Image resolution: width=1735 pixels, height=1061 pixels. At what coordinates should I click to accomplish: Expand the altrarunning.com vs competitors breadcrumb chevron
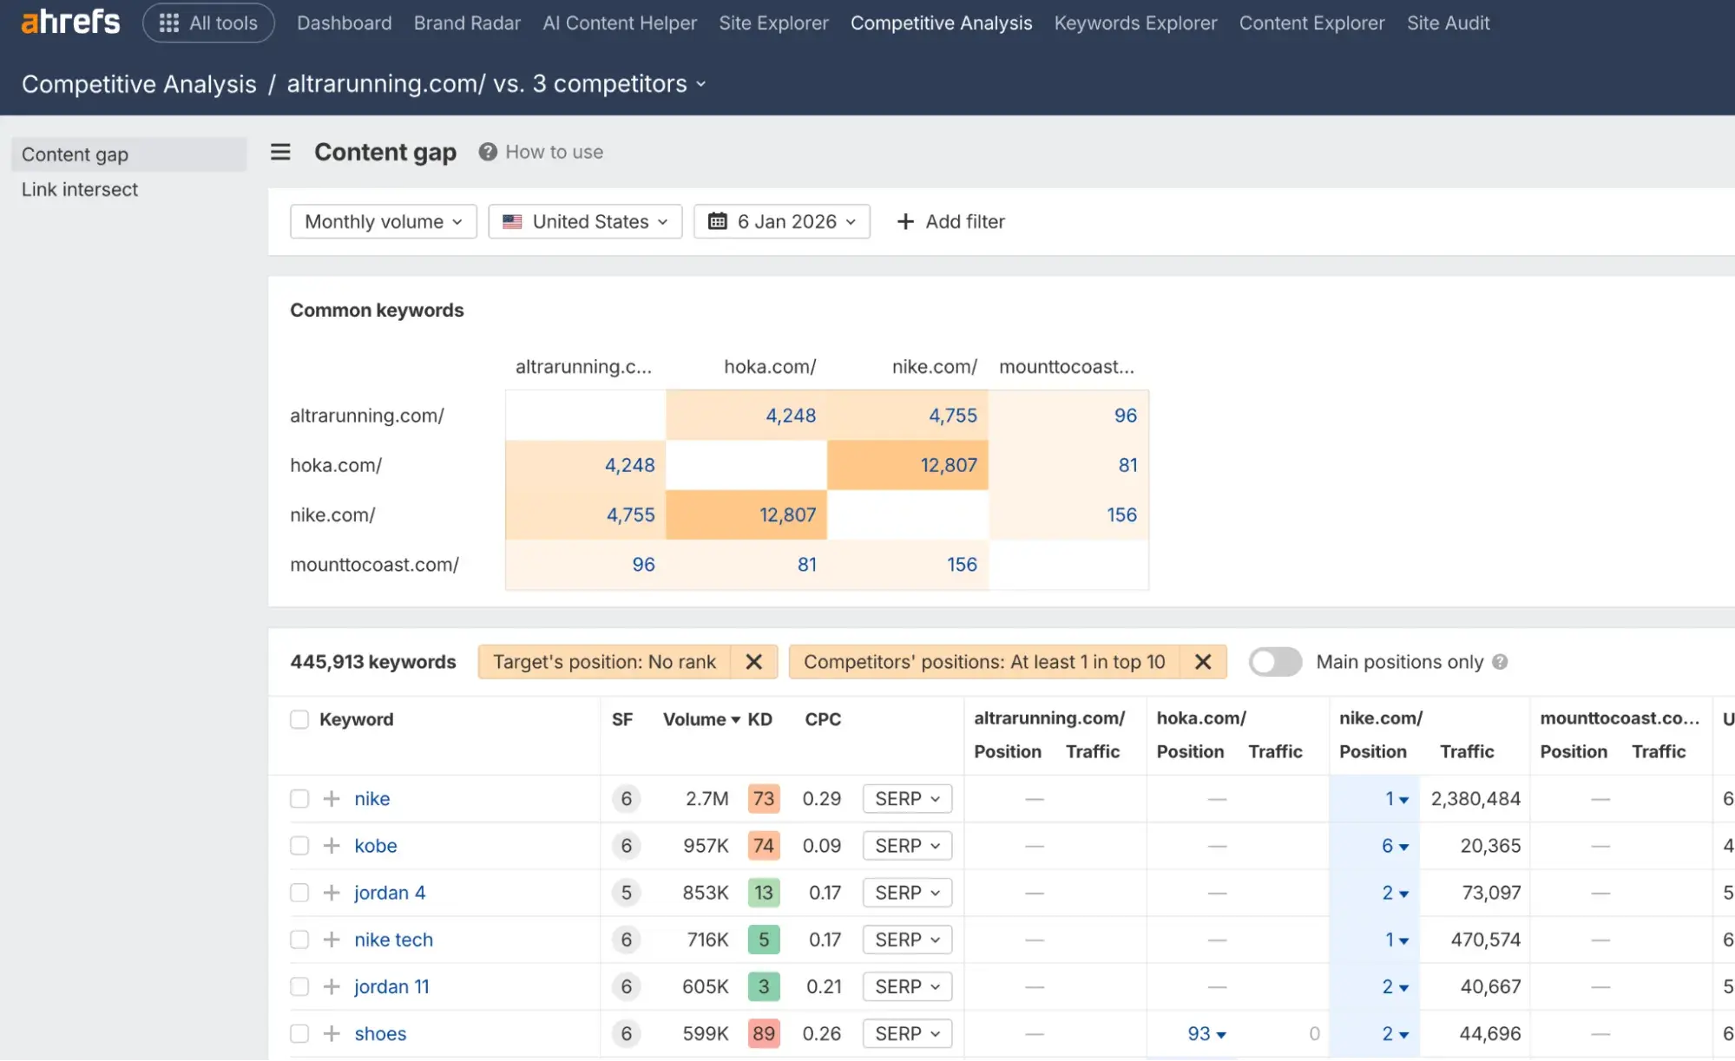[701, 84]
